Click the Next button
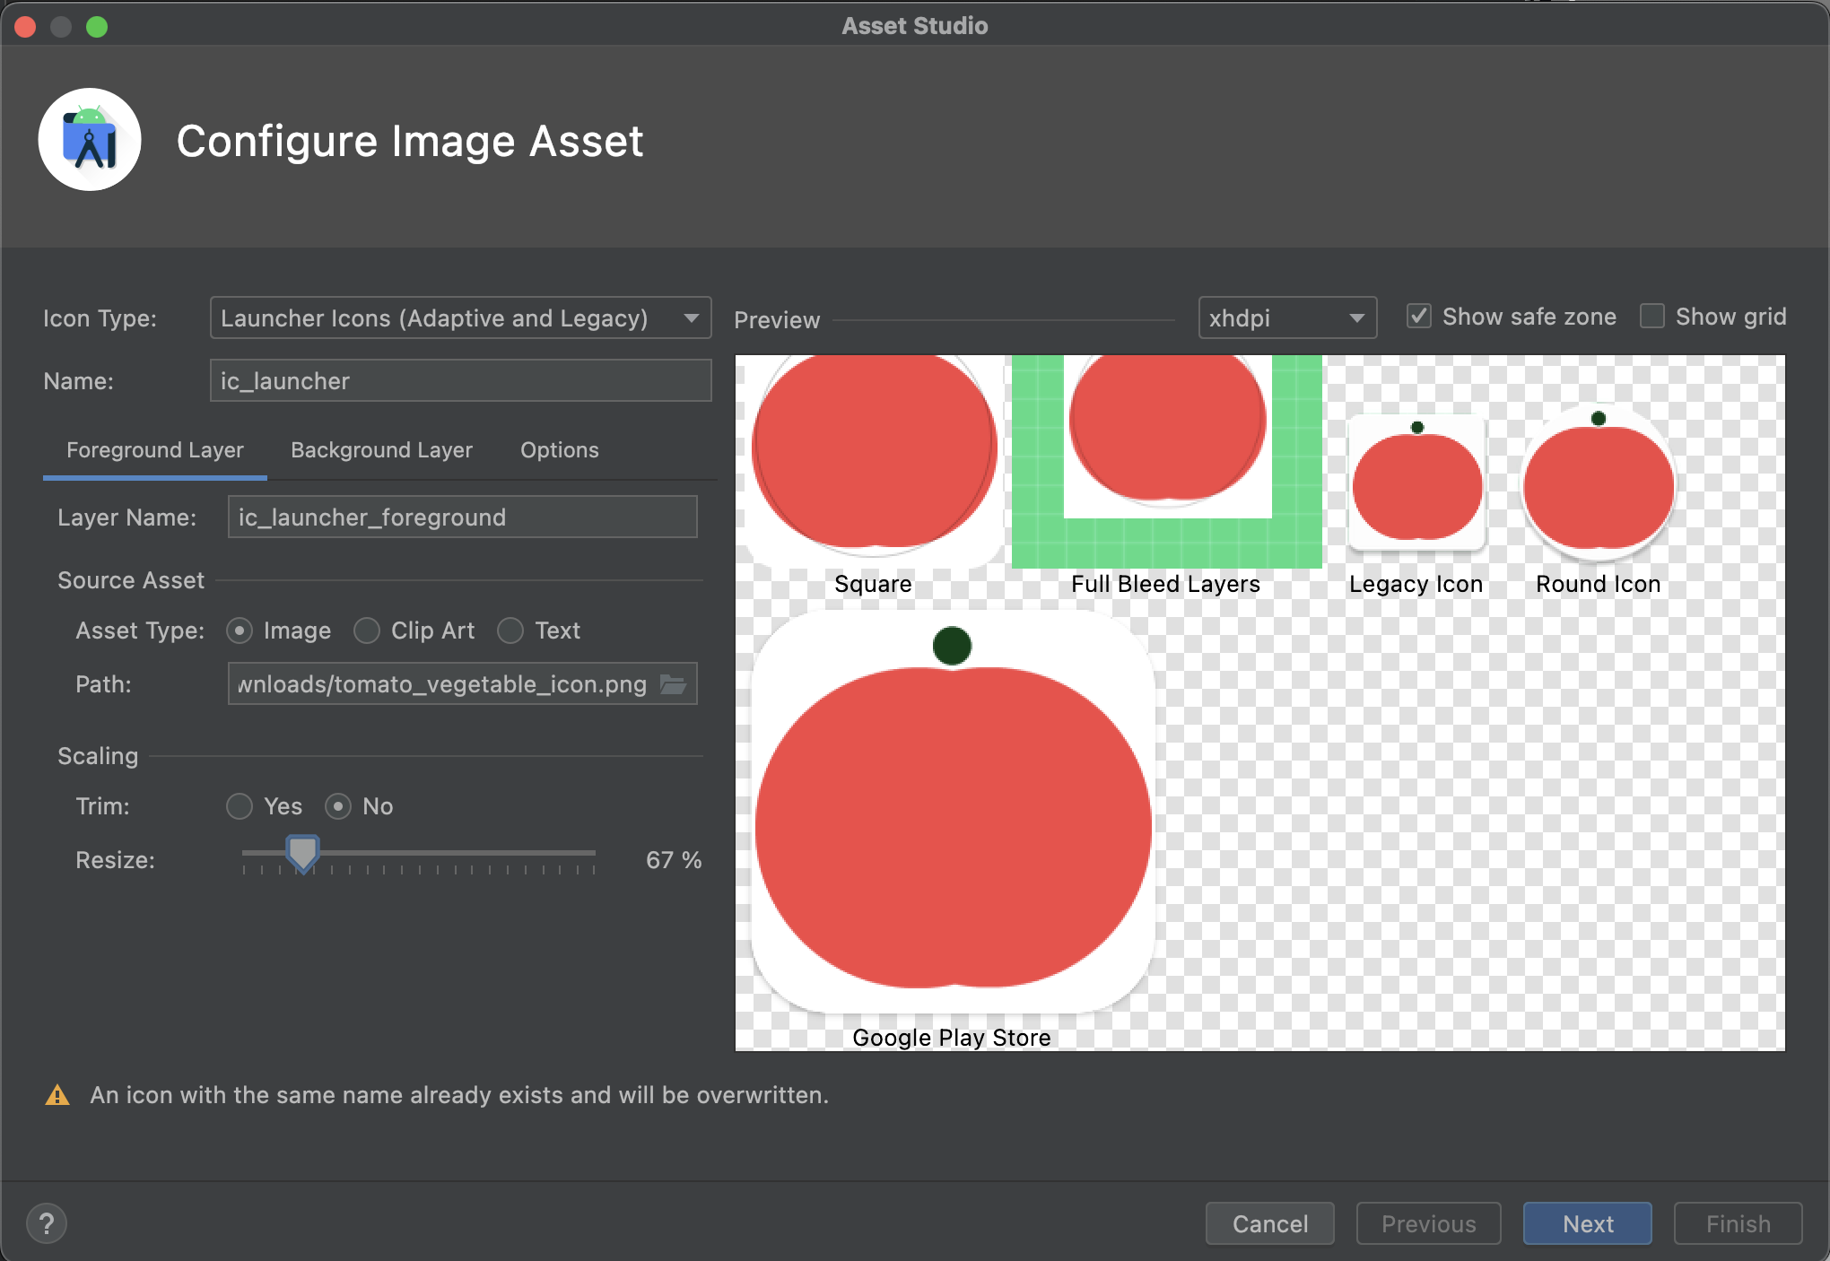Image resolution: width=1830 pixels, height=1261 pixels. point(1587,1223)
